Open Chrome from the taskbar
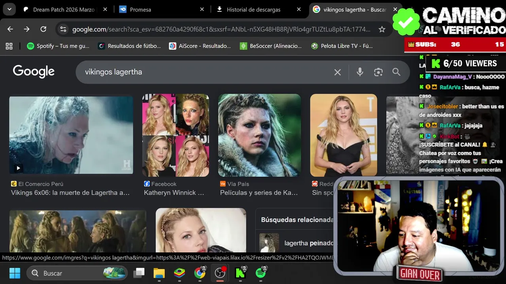506x284 pixels. (200, 273)
